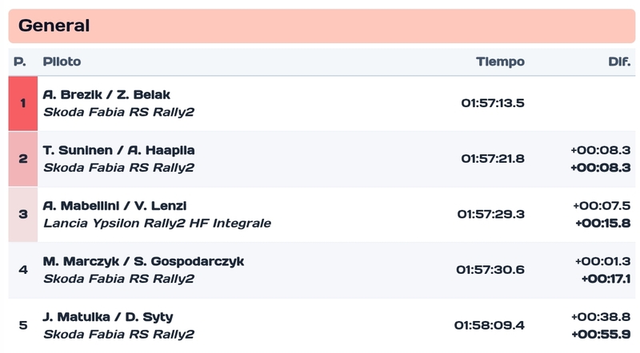Select A. Mabellini / V. Lenzi entry

click(322, 214)
